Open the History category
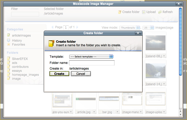 17,41
